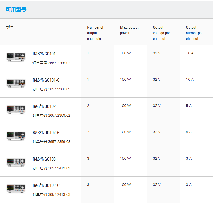The image size is (213, 204).
Task: Open the R&S NGC102 product image
Action: tap(16, 109)
